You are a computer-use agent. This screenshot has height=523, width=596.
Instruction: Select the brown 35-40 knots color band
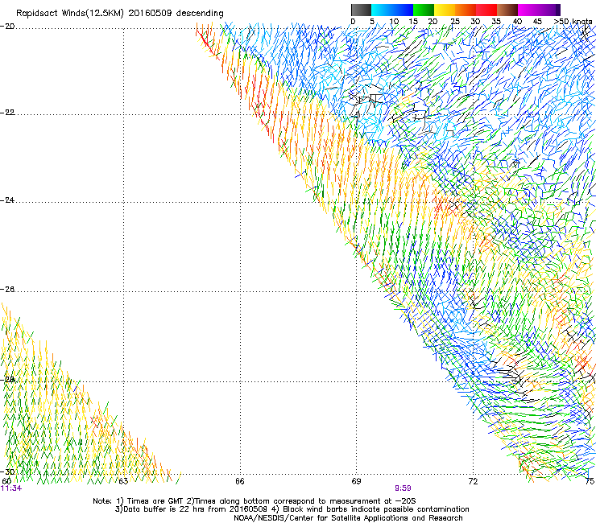[507, 10]
